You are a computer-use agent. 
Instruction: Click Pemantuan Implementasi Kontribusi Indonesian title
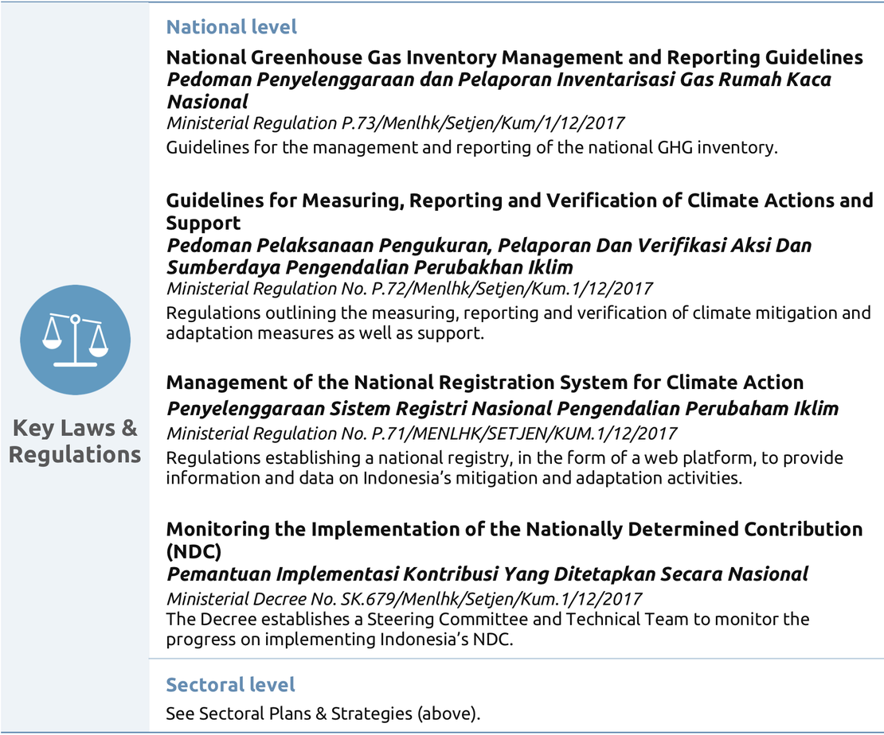coord(487,574)
